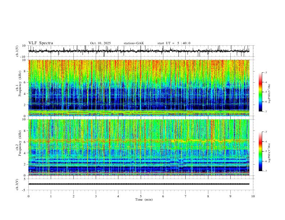Image resolution: width=285 pixels, height=220 pixels.
Task: Click the time axis tick label '3'
Action: point(96,196)
